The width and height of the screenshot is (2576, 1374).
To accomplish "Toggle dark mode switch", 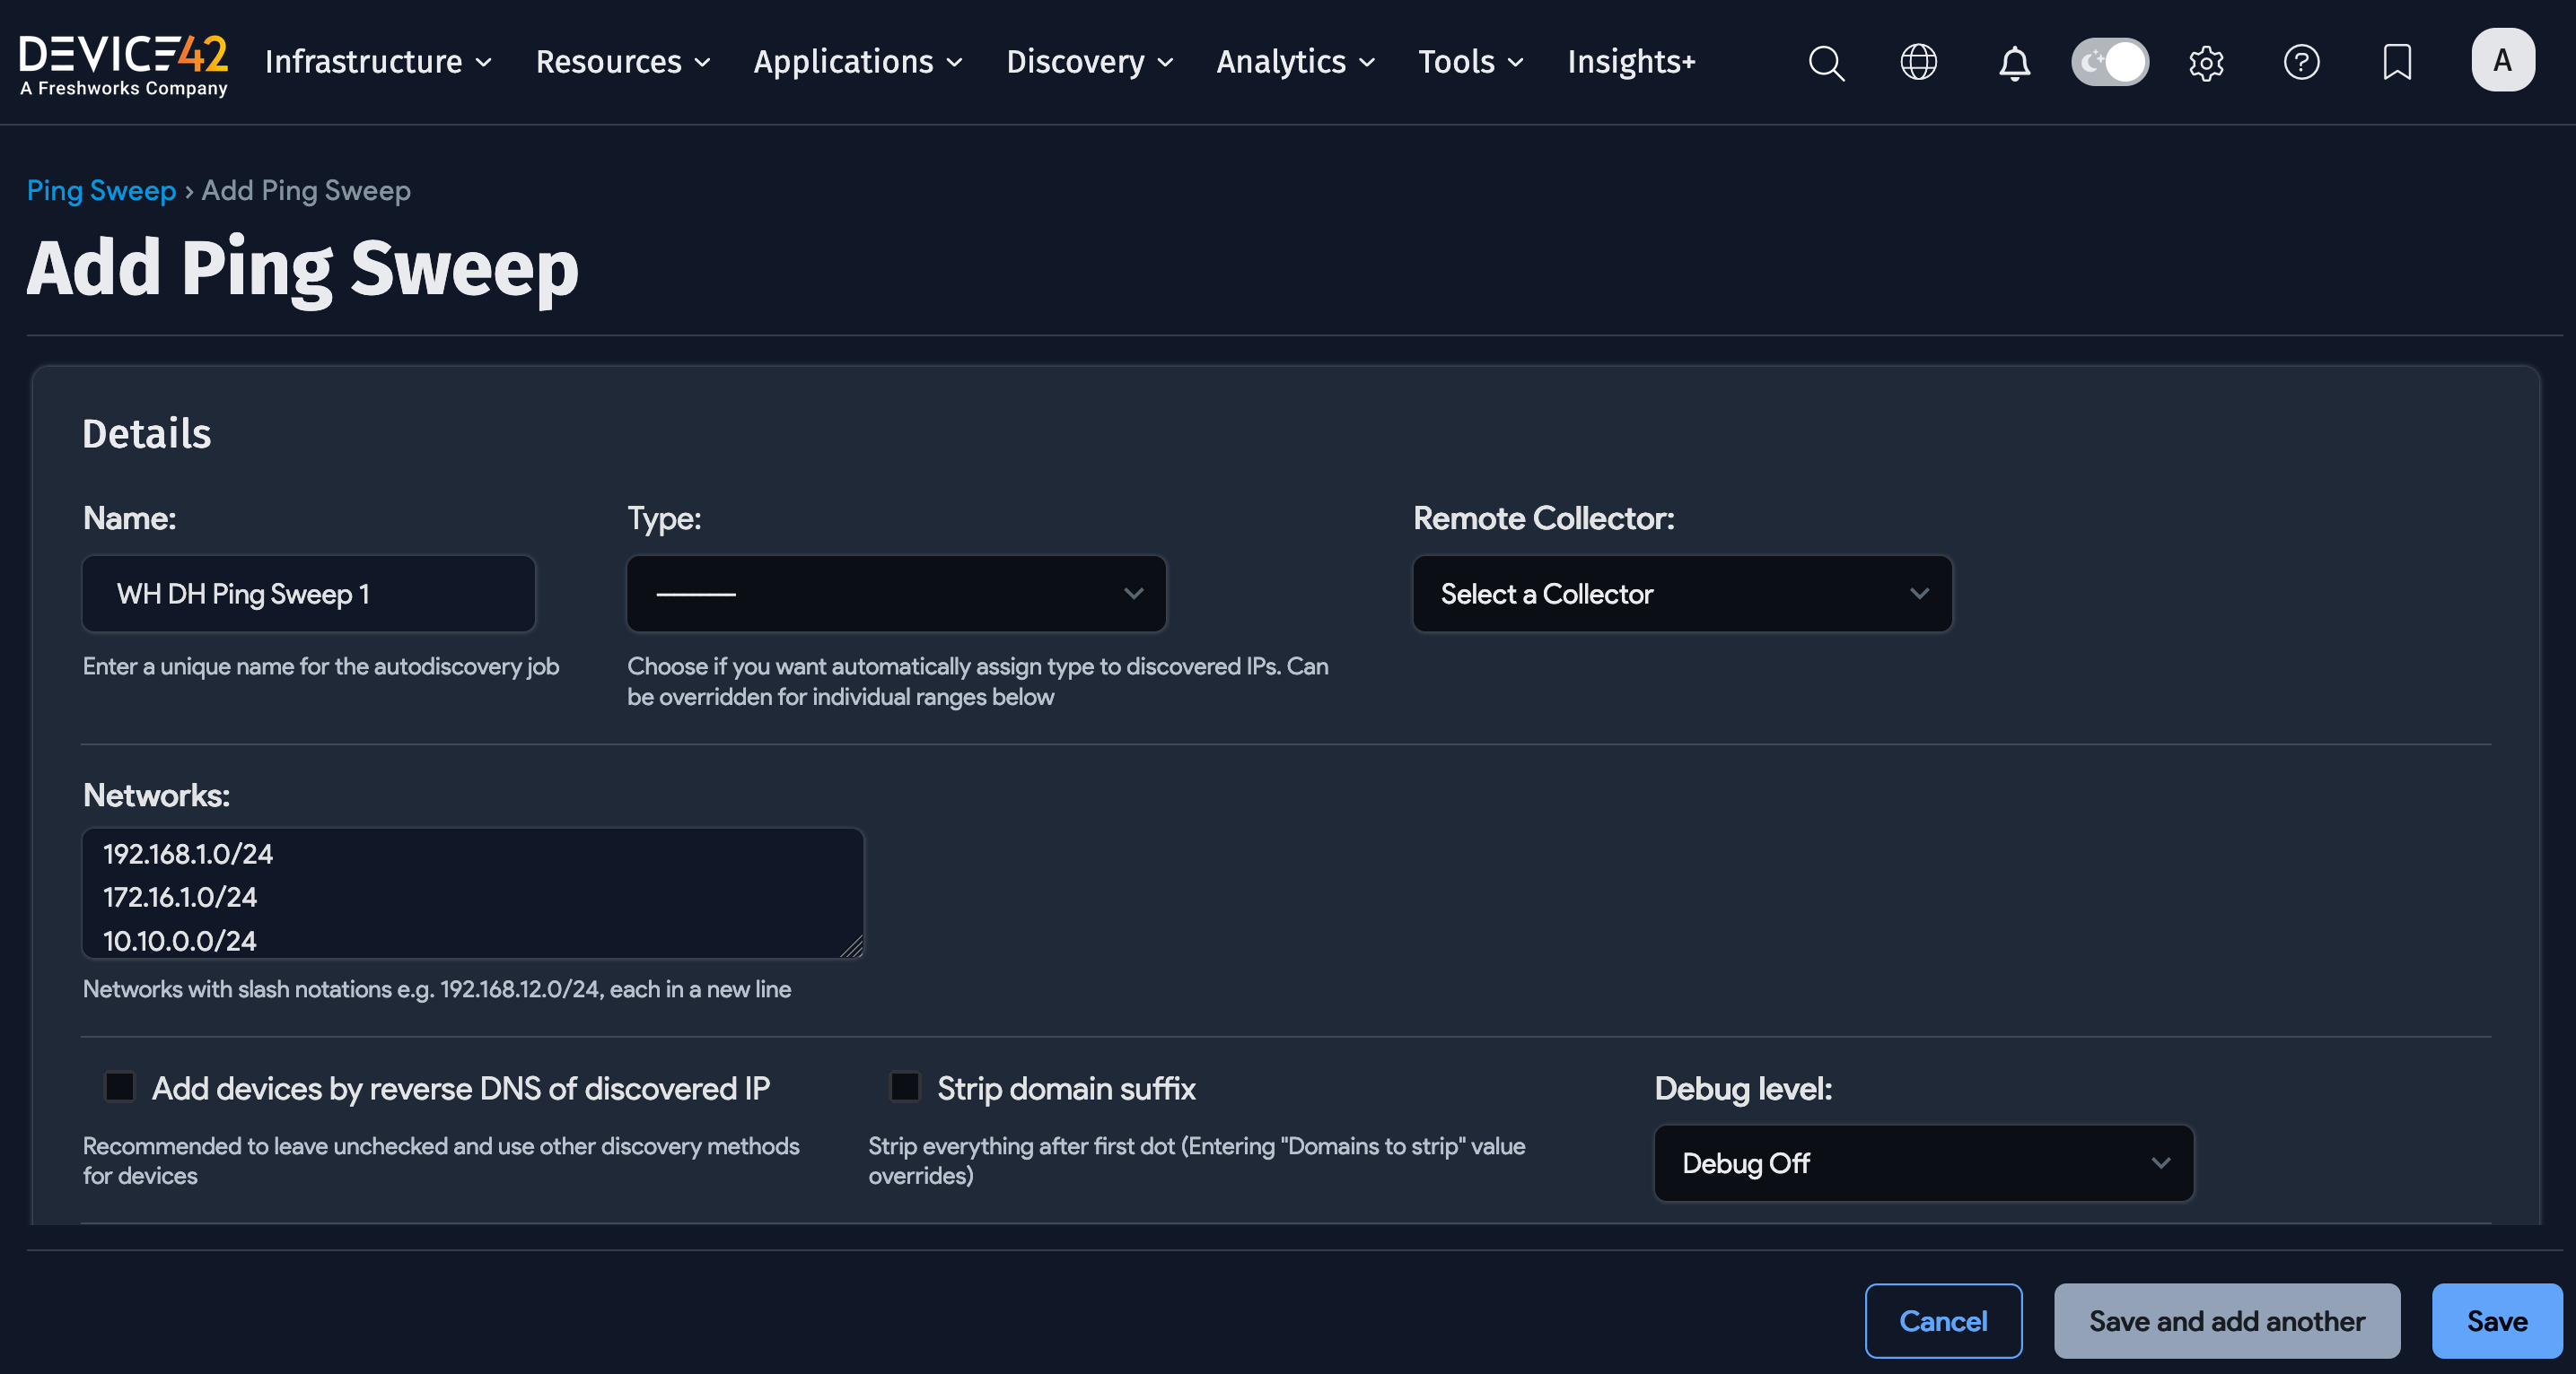I will tap(2109, 62).
